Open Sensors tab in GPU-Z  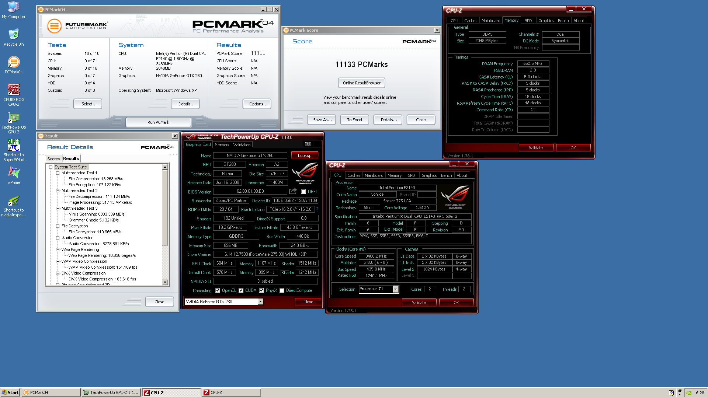222,145
